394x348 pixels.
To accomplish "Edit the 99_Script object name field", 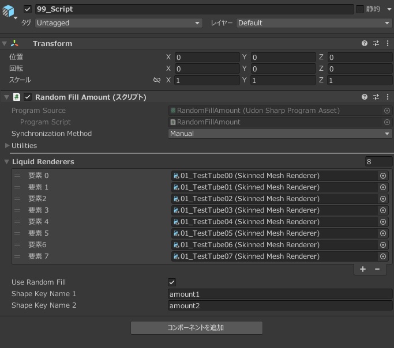I will click(194, 9).
